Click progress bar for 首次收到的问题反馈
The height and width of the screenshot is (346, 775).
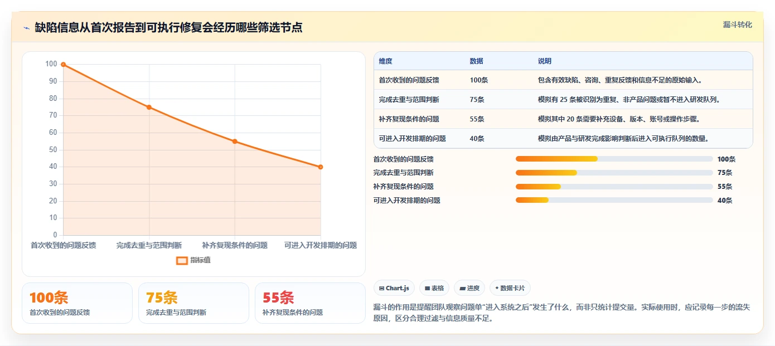[614, 159]
